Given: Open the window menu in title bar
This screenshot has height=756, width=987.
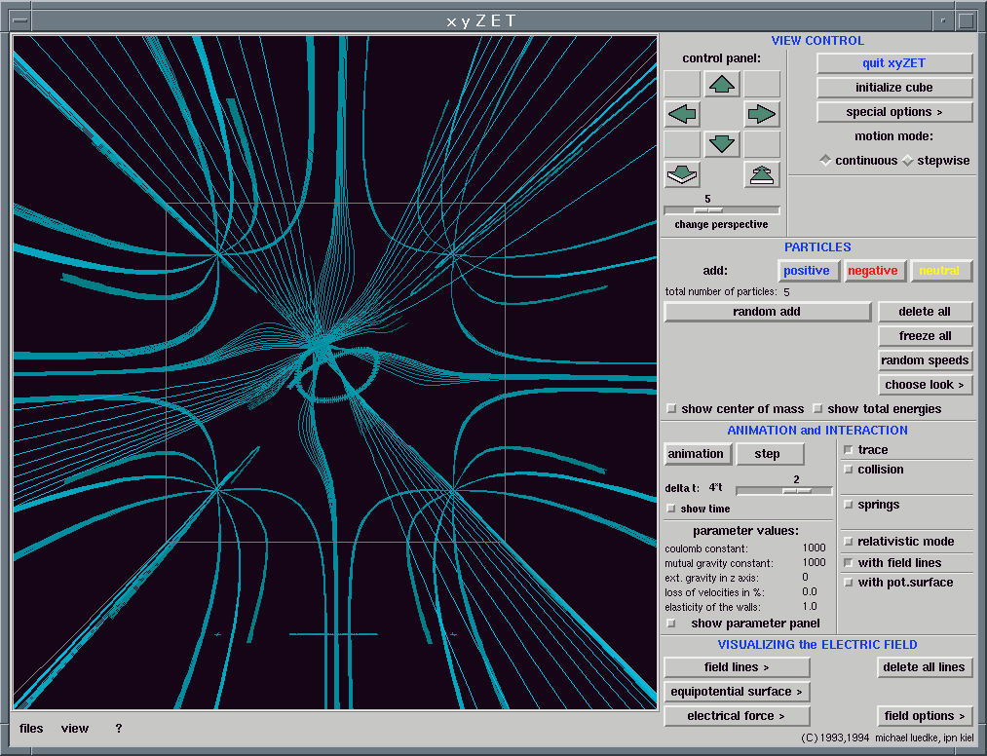Looking at the screenshot, I should click(x=19, y=19).
